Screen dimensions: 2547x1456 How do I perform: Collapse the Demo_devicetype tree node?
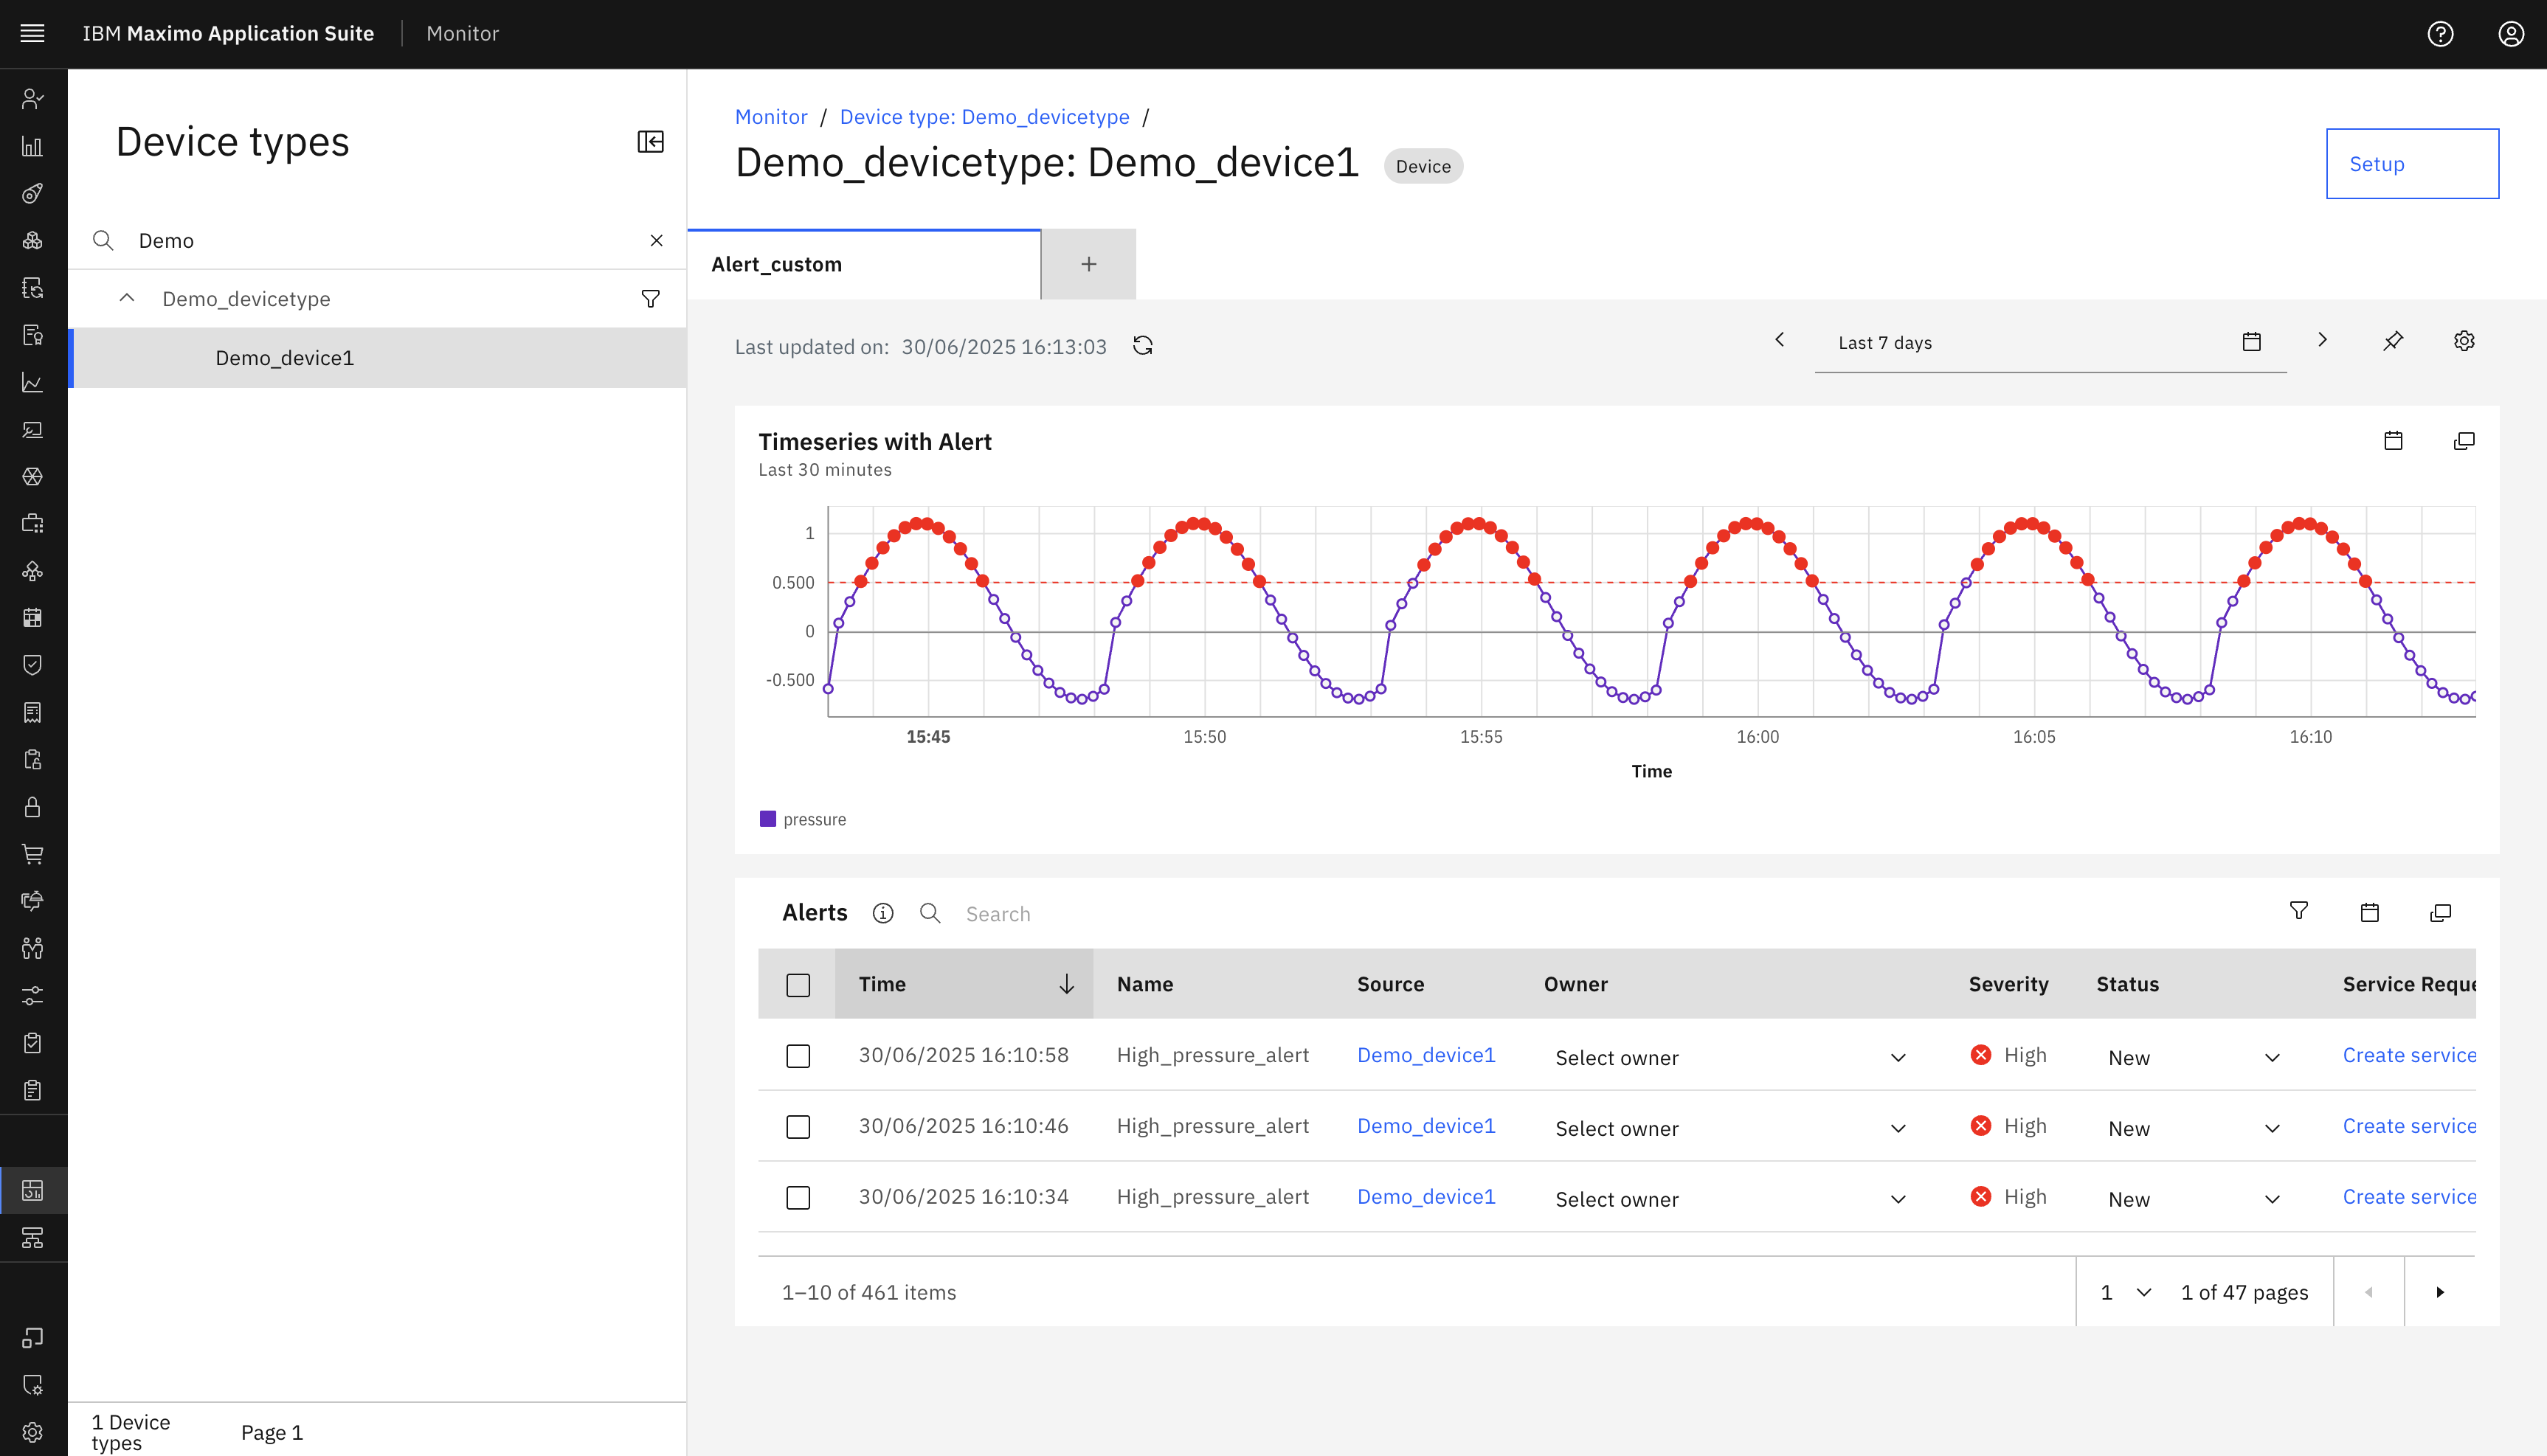(127, 298)
